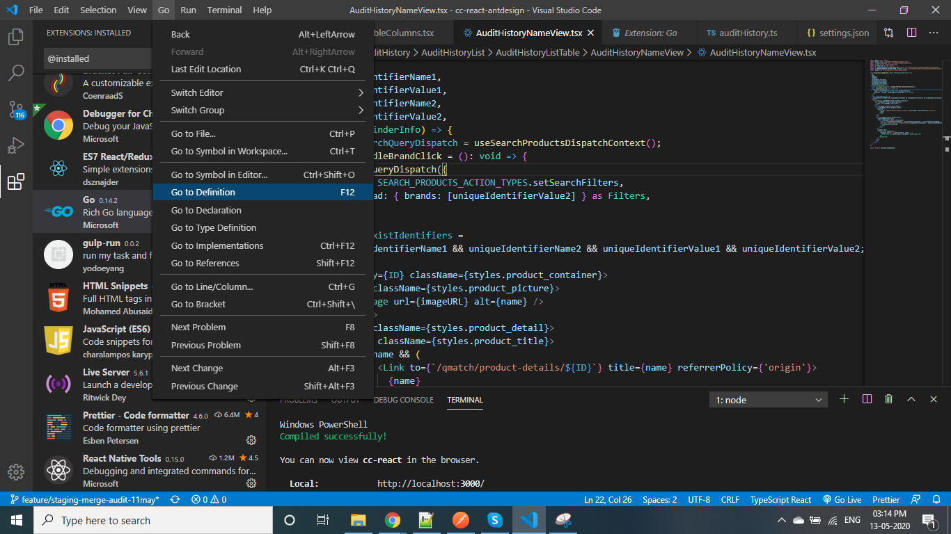
Task: Toggle panel maximize with the chevron
Action: pos(911,399)
